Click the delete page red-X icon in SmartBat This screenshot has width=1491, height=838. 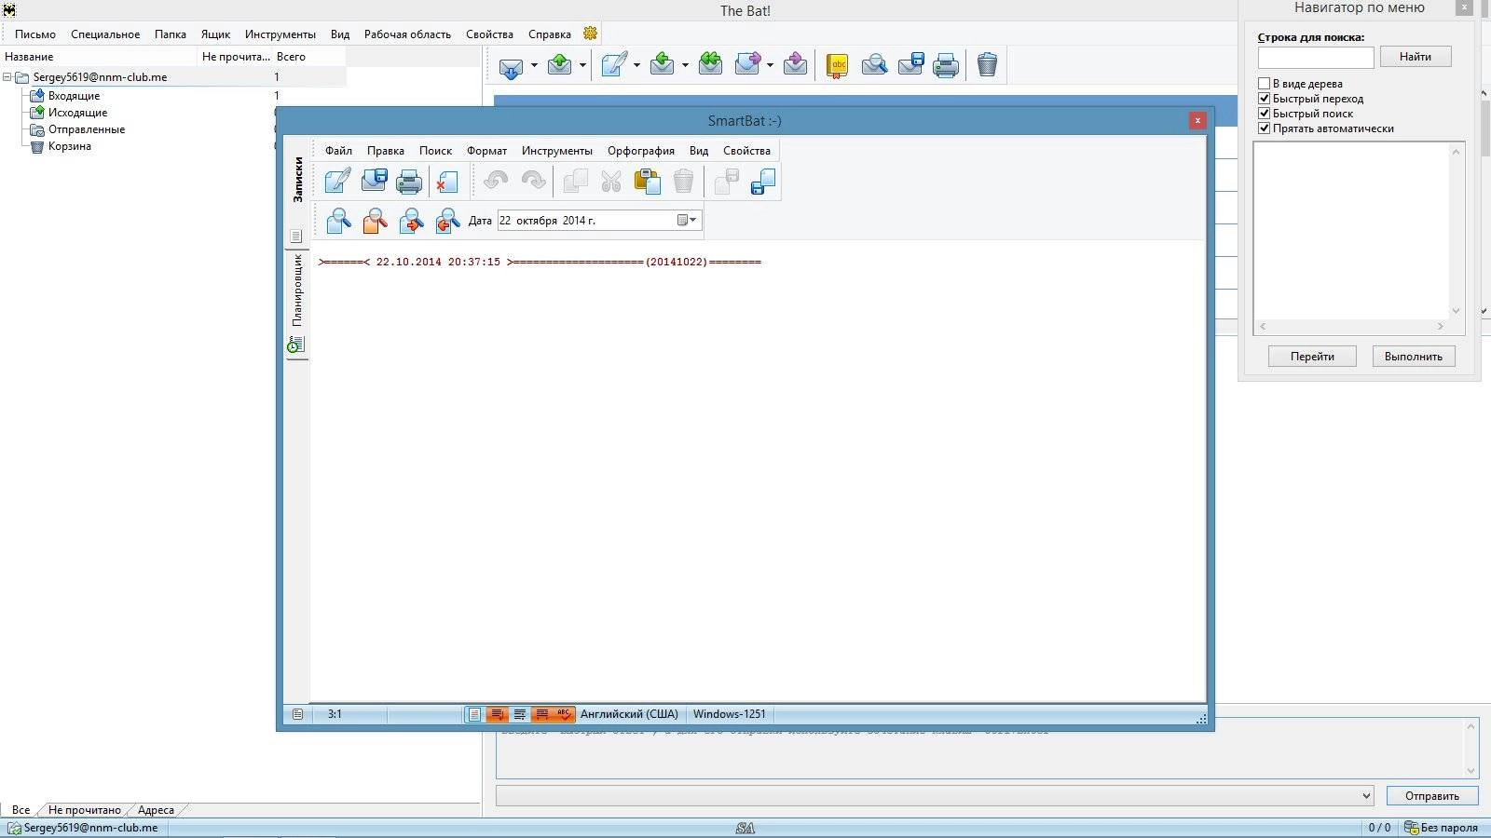(447, 181)
